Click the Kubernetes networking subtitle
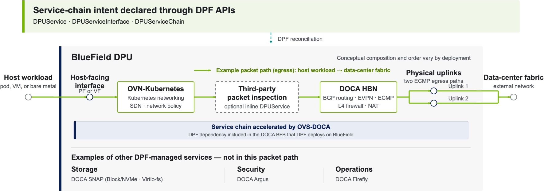This screenshot has width=544, height=191. (156, 98)
